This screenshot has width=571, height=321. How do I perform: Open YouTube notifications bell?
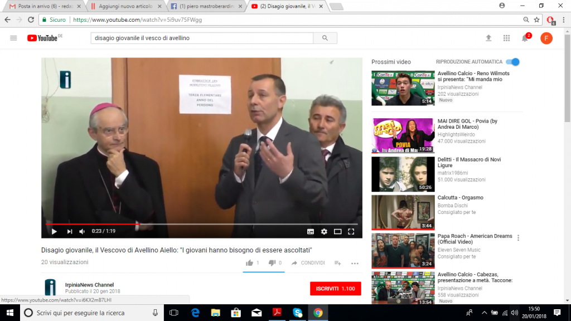pos(525,38)
